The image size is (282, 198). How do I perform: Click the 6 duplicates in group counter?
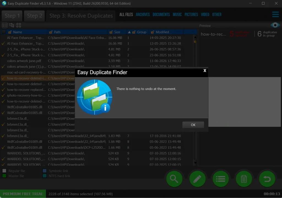267,34
